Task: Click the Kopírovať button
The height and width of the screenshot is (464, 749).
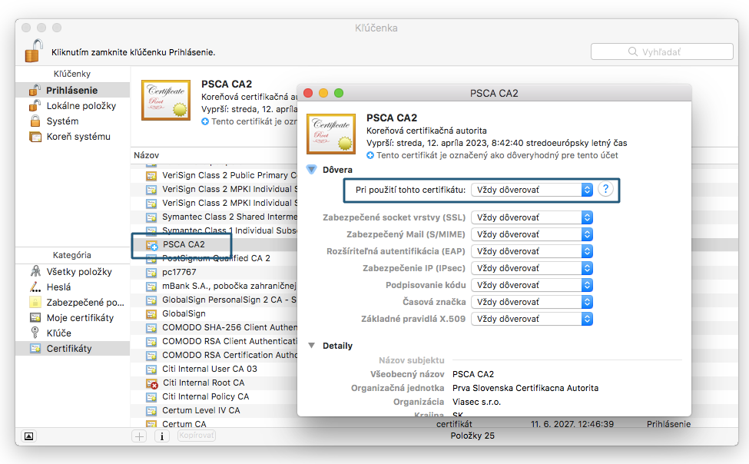Action: click(x=197, y=436)
